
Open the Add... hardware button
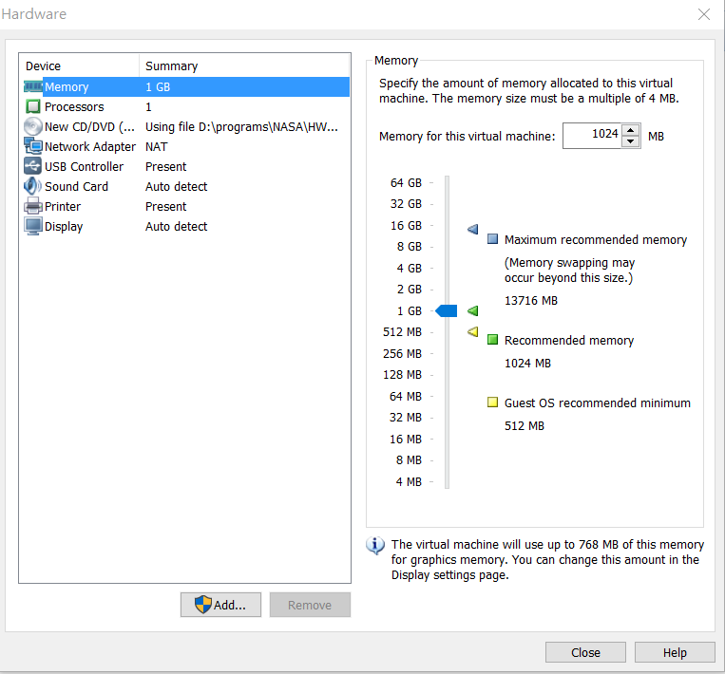pos(220,605)
